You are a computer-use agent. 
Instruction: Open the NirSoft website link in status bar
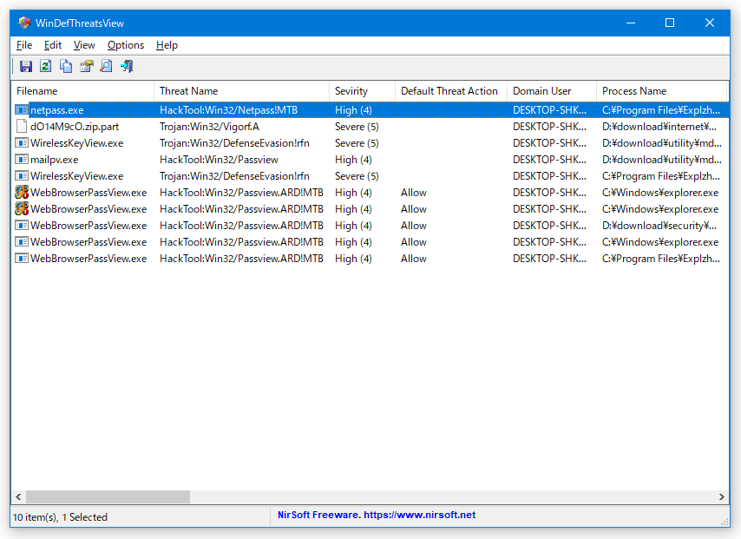(377, 515)
